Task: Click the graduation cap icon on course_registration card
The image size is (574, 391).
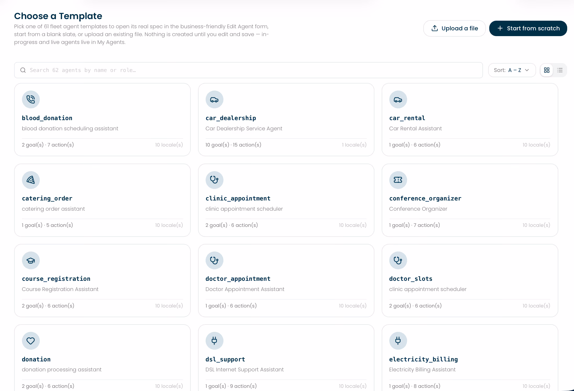Action: click(31, 260)
